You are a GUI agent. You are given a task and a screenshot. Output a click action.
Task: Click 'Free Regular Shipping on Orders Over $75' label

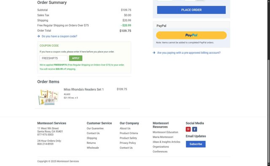[63, 25]
